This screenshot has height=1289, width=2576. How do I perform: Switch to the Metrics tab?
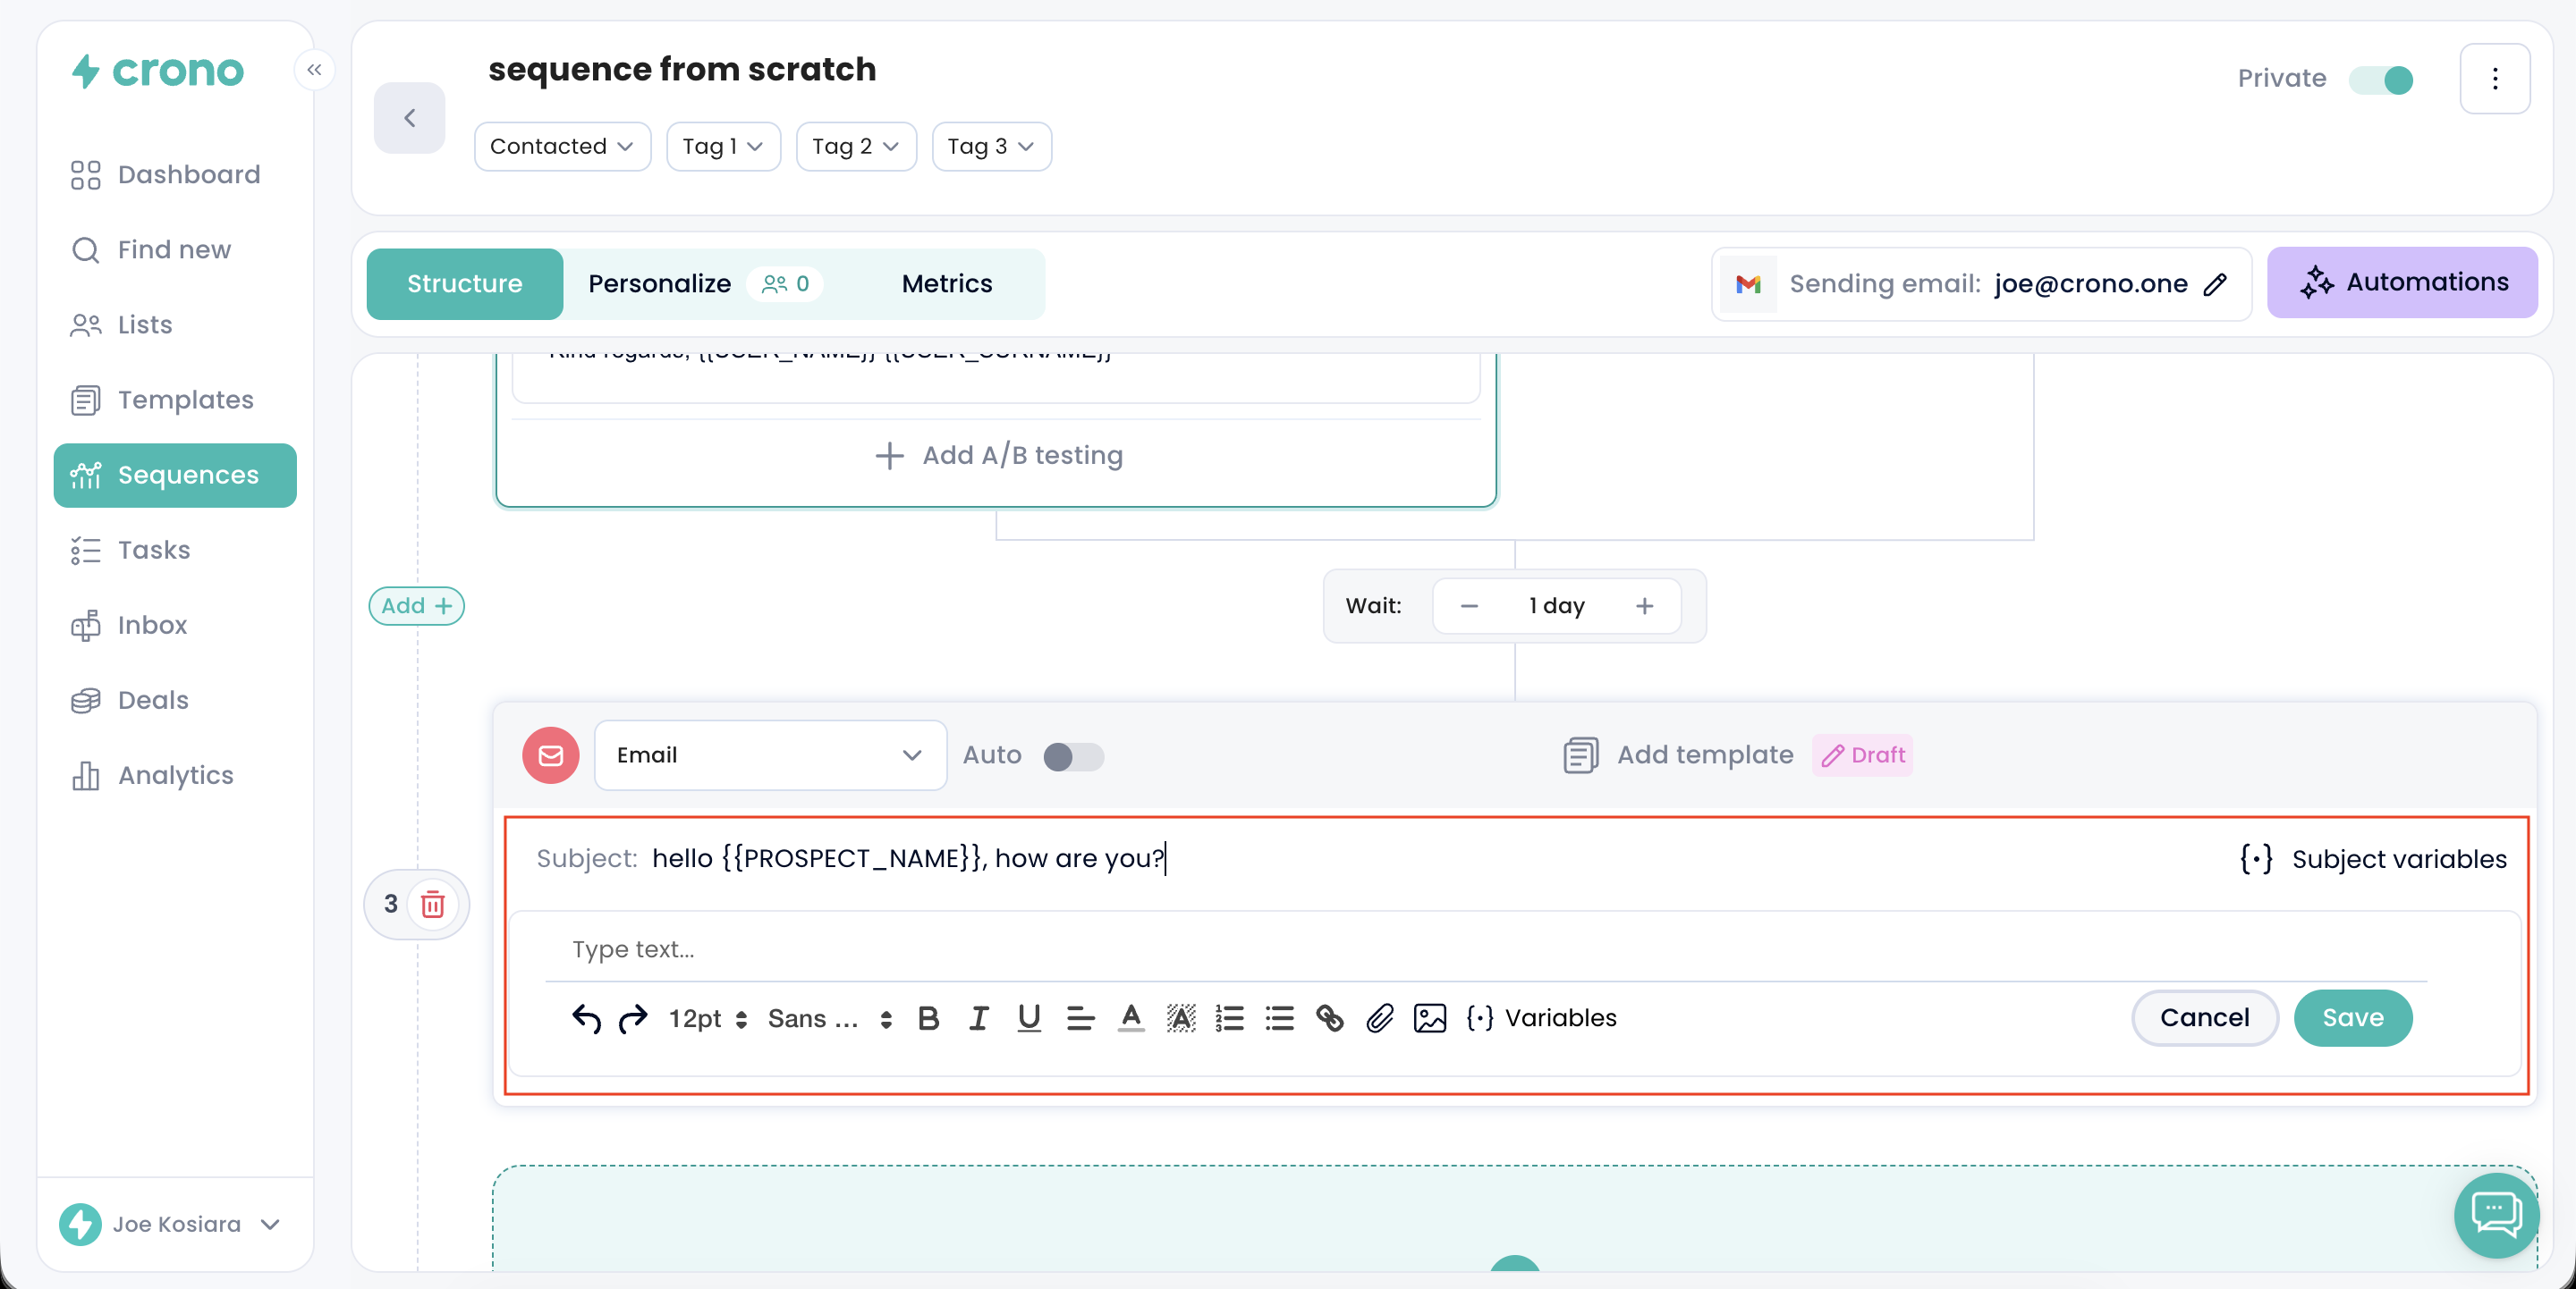[946, 283]
